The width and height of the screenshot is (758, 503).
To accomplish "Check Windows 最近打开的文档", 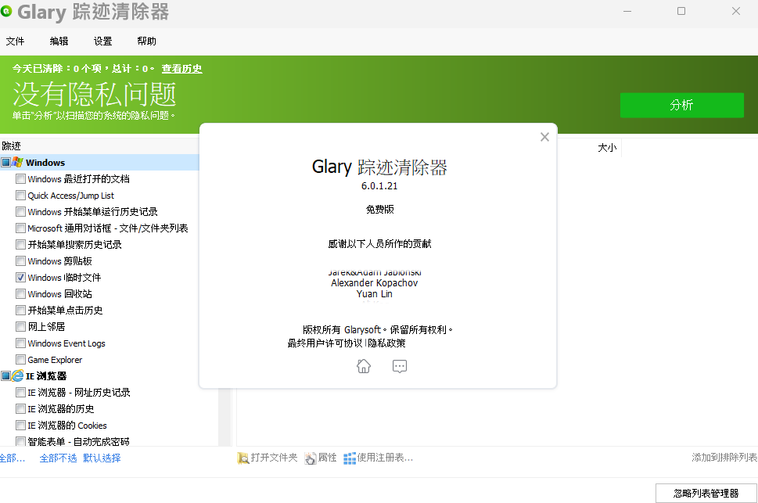I will point(20,179).
